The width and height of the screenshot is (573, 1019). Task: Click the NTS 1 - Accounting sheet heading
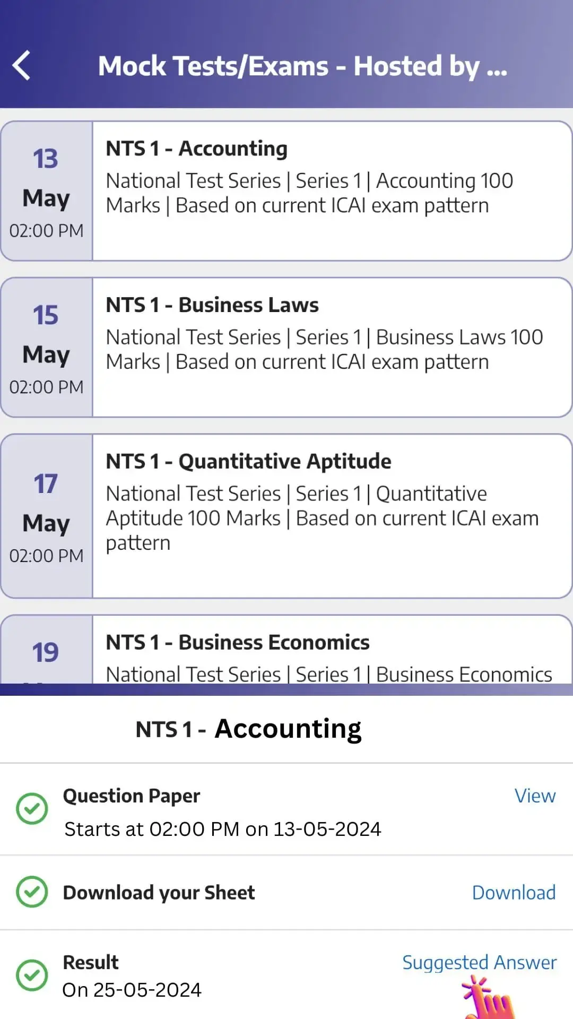pyautogui.click(x=248, y=729)
